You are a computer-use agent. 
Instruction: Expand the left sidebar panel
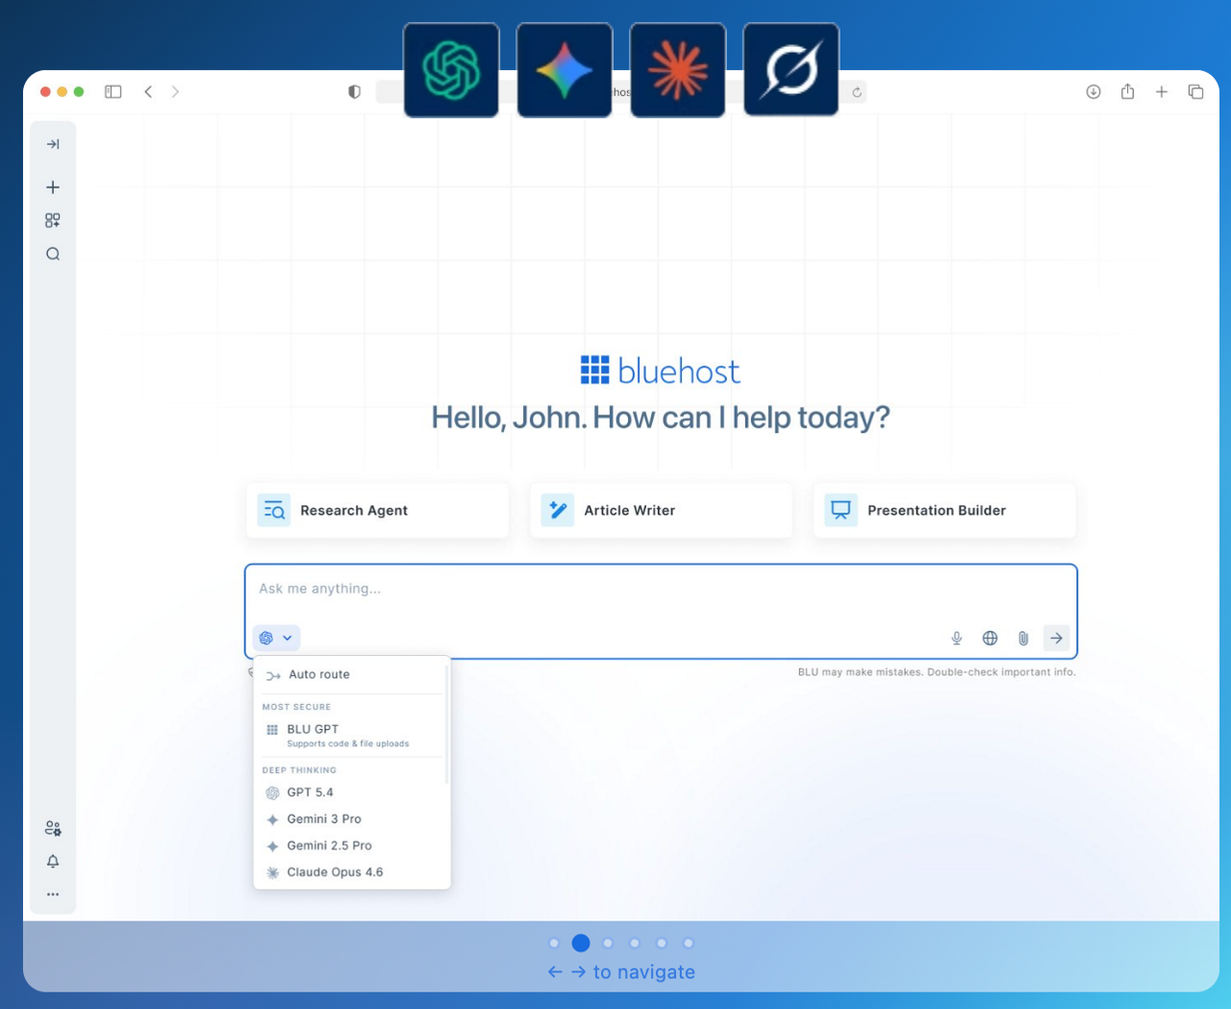point(53,144)
